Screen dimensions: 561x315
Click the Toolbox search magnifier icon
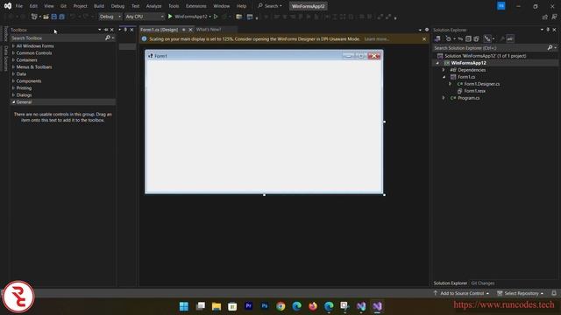(107, 38)
